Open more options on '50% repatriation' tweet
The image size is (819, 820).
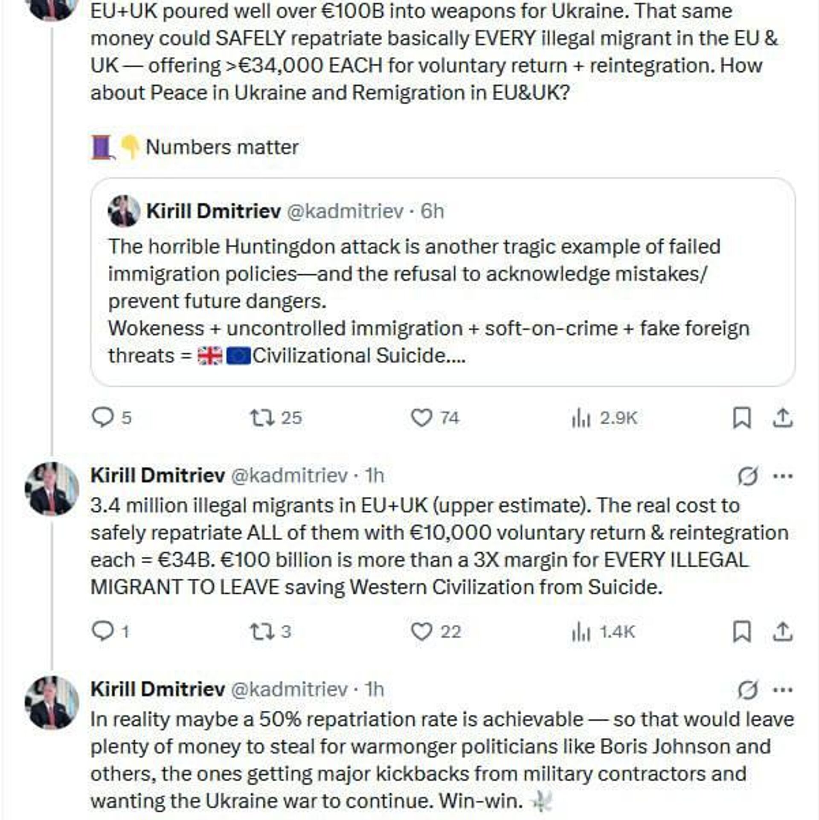pyautogui.click(x=783, y=690)
